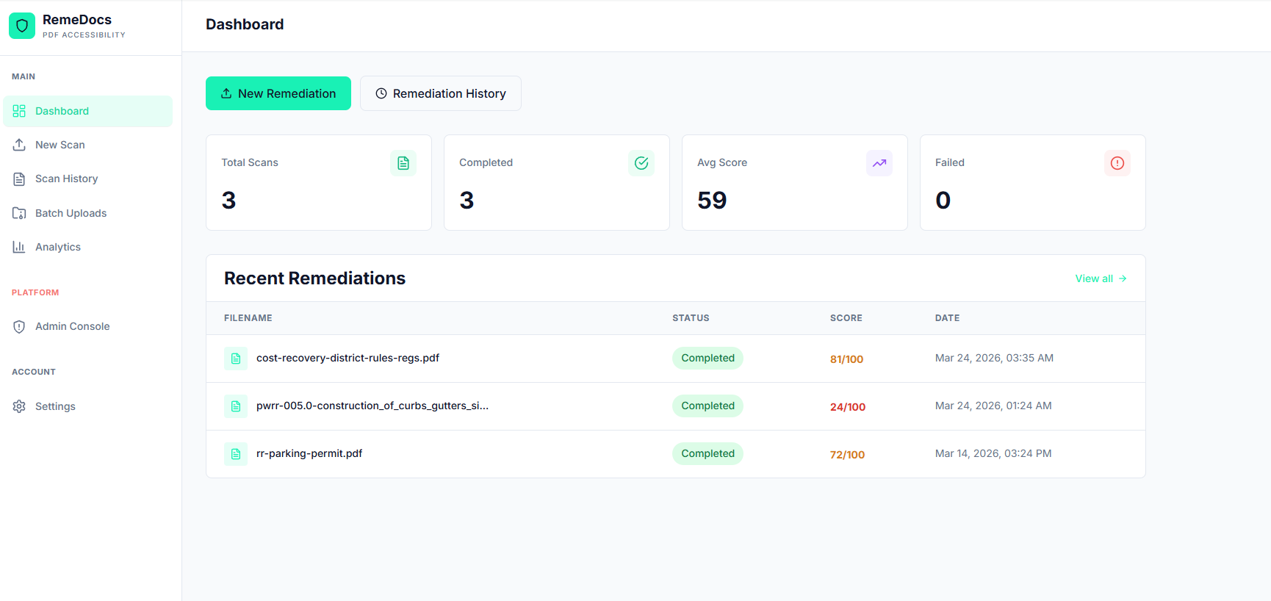1271x601 pixels.
Task: Click the Dashboard page title
Action: (245, 24)
